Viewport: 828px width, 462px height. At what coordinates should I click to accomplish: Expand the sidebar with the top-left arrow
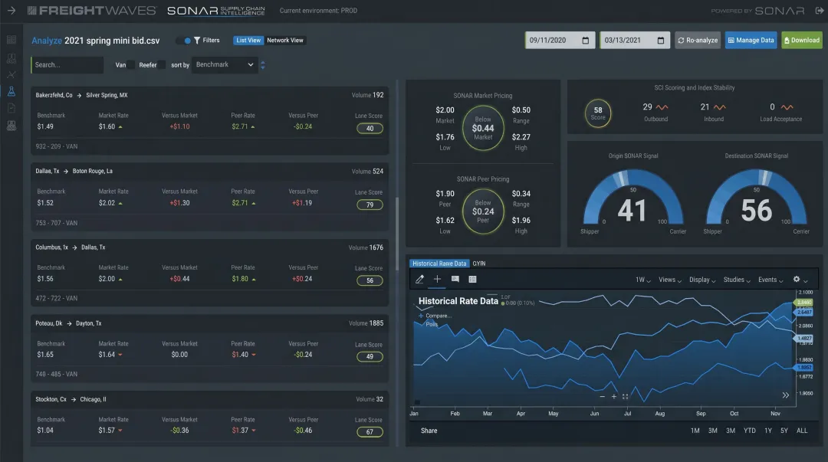[x=11, y=11]
